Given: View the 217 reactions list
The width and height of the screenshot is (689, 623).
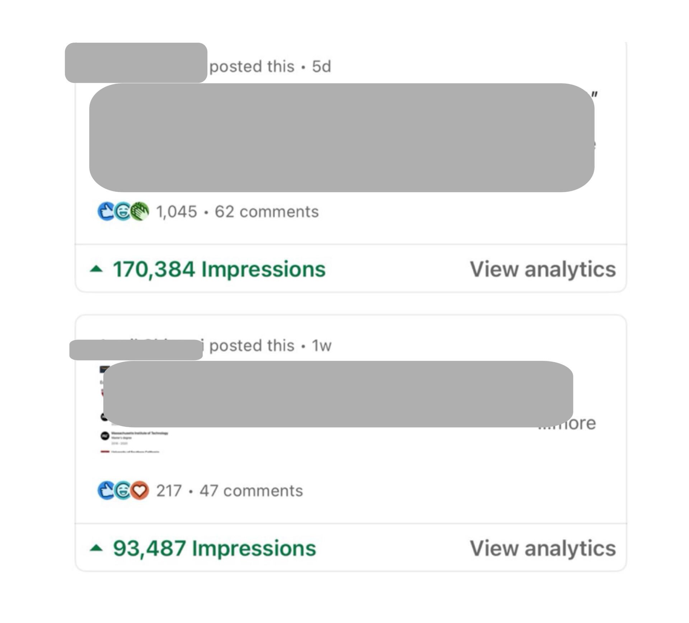Looking at the screenshot, I should point(169,491).
